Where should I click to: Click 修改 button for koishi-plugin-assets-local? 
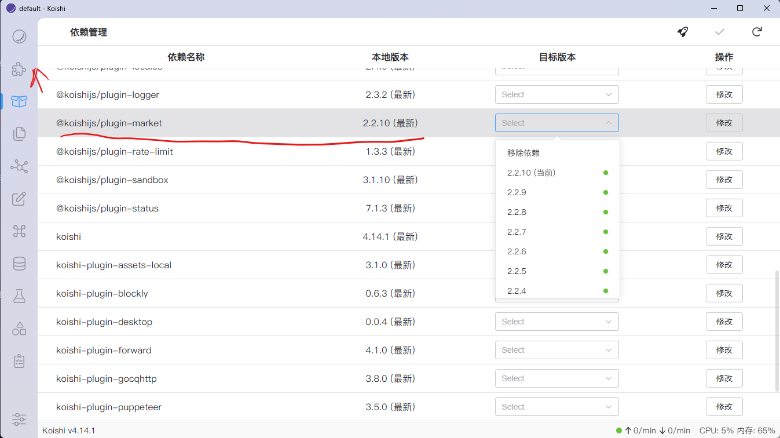click(x=724, y=265)
